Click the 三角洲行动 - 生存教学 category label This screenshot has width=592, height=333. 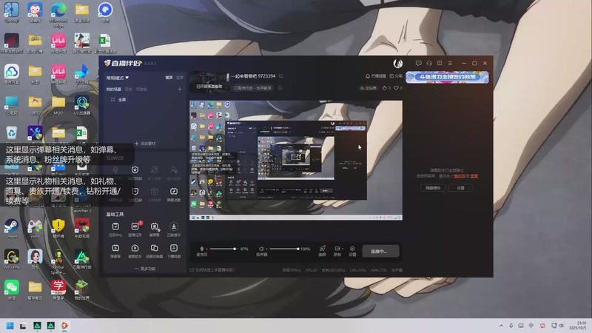[x=252, y=88]
